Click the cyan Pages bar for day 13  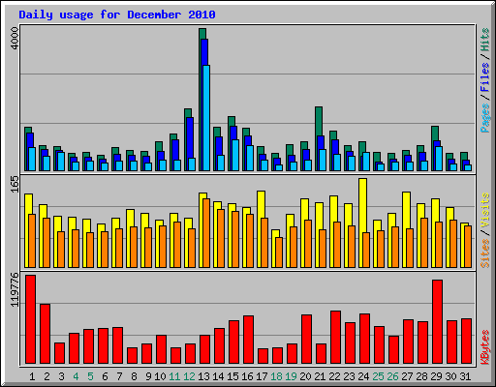point(206,118)
